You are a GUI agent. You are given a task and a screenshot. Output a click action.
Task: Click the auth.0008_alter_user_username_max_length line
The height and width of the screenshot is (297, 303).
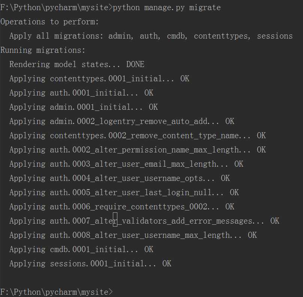coord(133,235)
